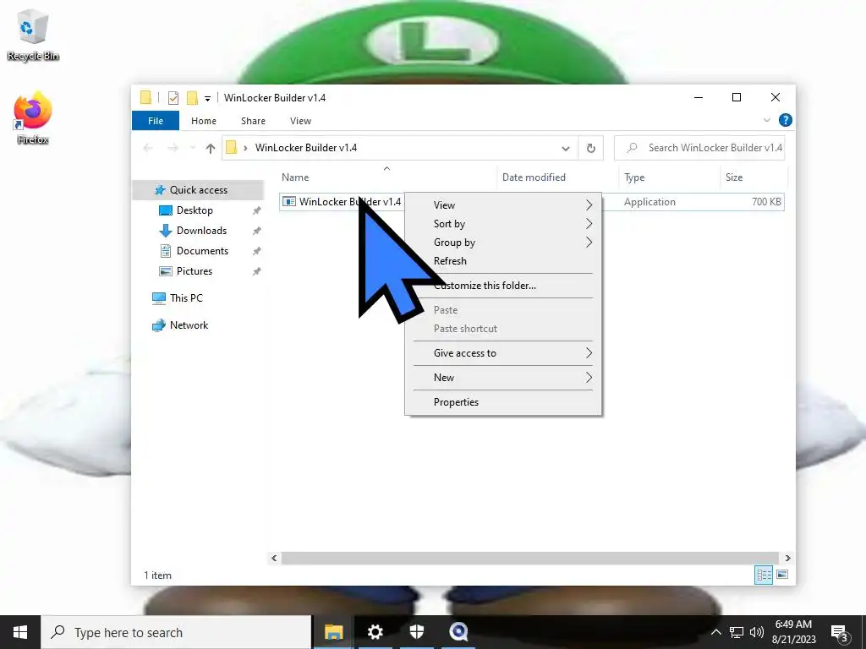This screenshot has height=649, width=866.
Task: Choose Refresh in the context menu
Action: 503,261
